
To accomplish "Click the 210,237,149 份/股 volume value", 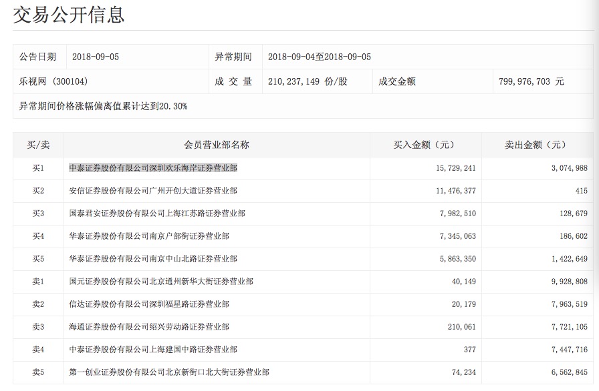I will (x=308, y=81).
